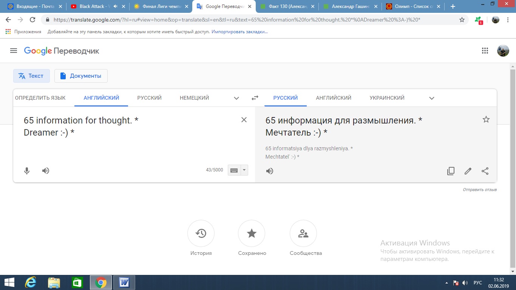Switch to Финал Лиги чемпионов tab

161,6
